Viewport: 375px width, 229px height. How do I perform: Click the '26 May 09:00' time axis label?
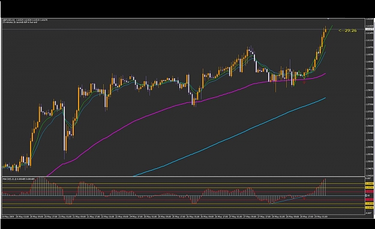[x=207, y=216]
